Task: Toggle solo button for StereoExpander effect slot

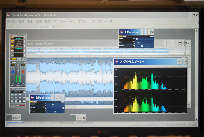Action: click(x=12, y=41)
